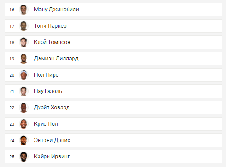The width and height of the screenshot is (226, 167).
Task: Click Ману Джинобили's avatar photo
Action: (x=24, y=10)
